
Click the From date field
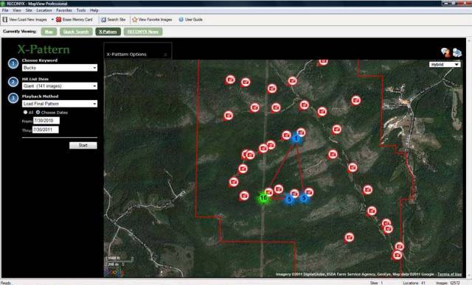[46, 121]
